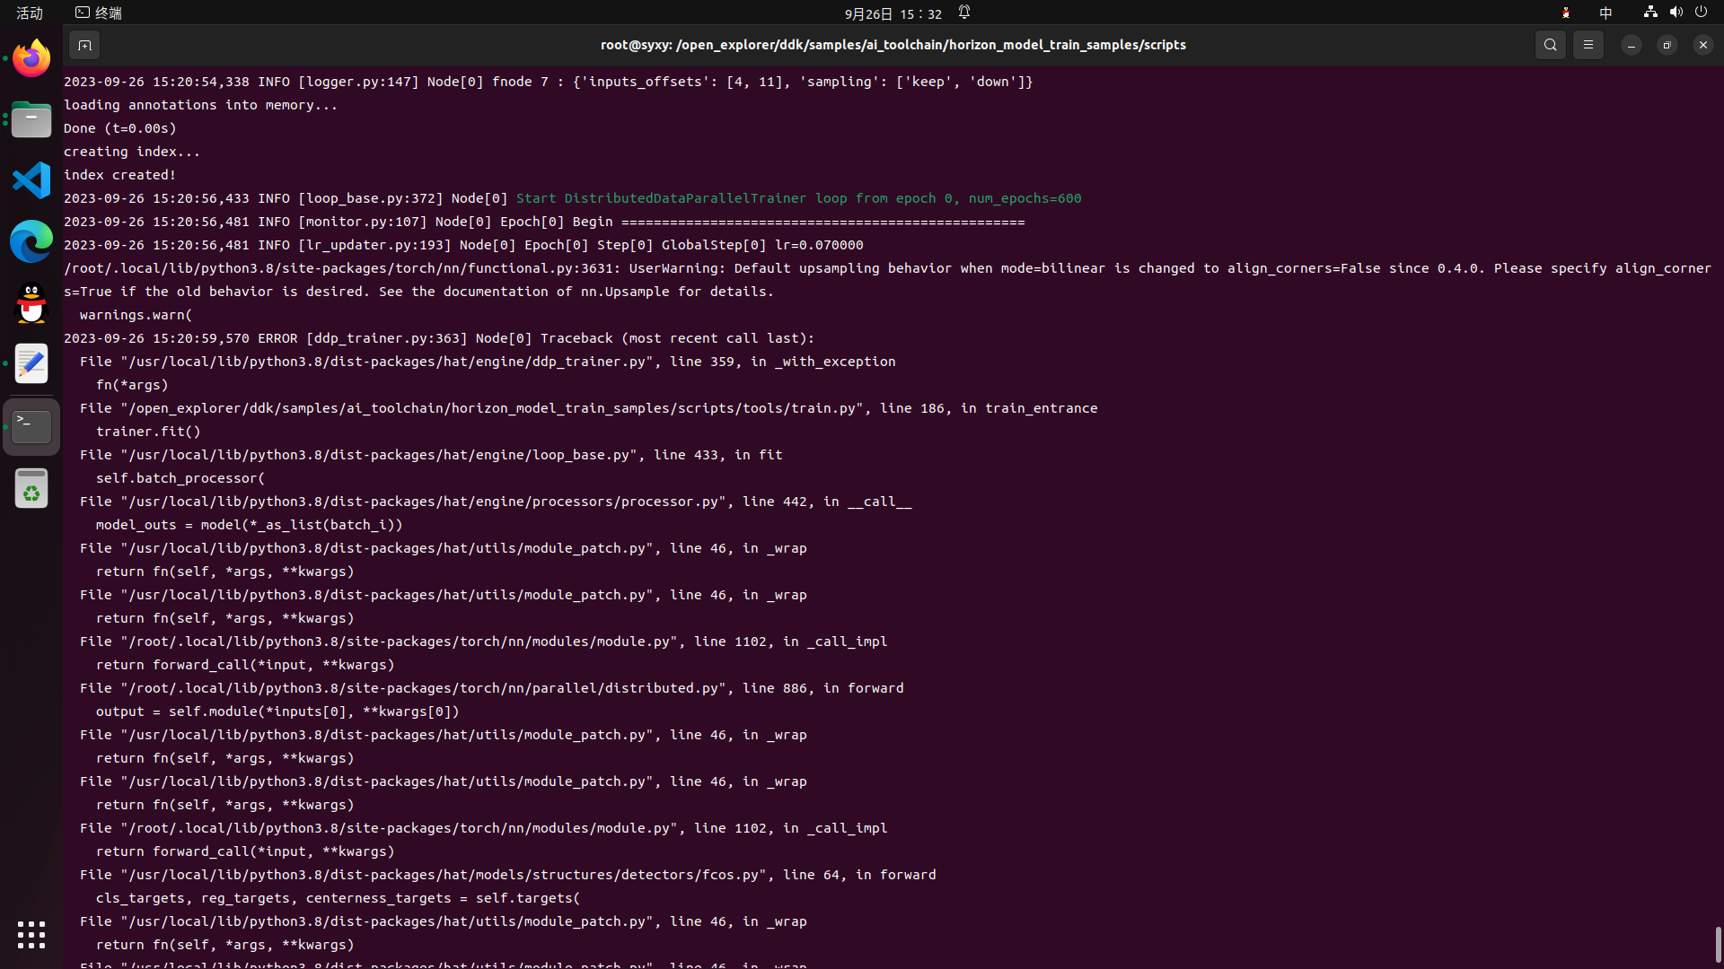Screen dimensions: 1724x969
Task: Click the terminal vertical scrollbar handle
Action: [x=1718, y=944]
